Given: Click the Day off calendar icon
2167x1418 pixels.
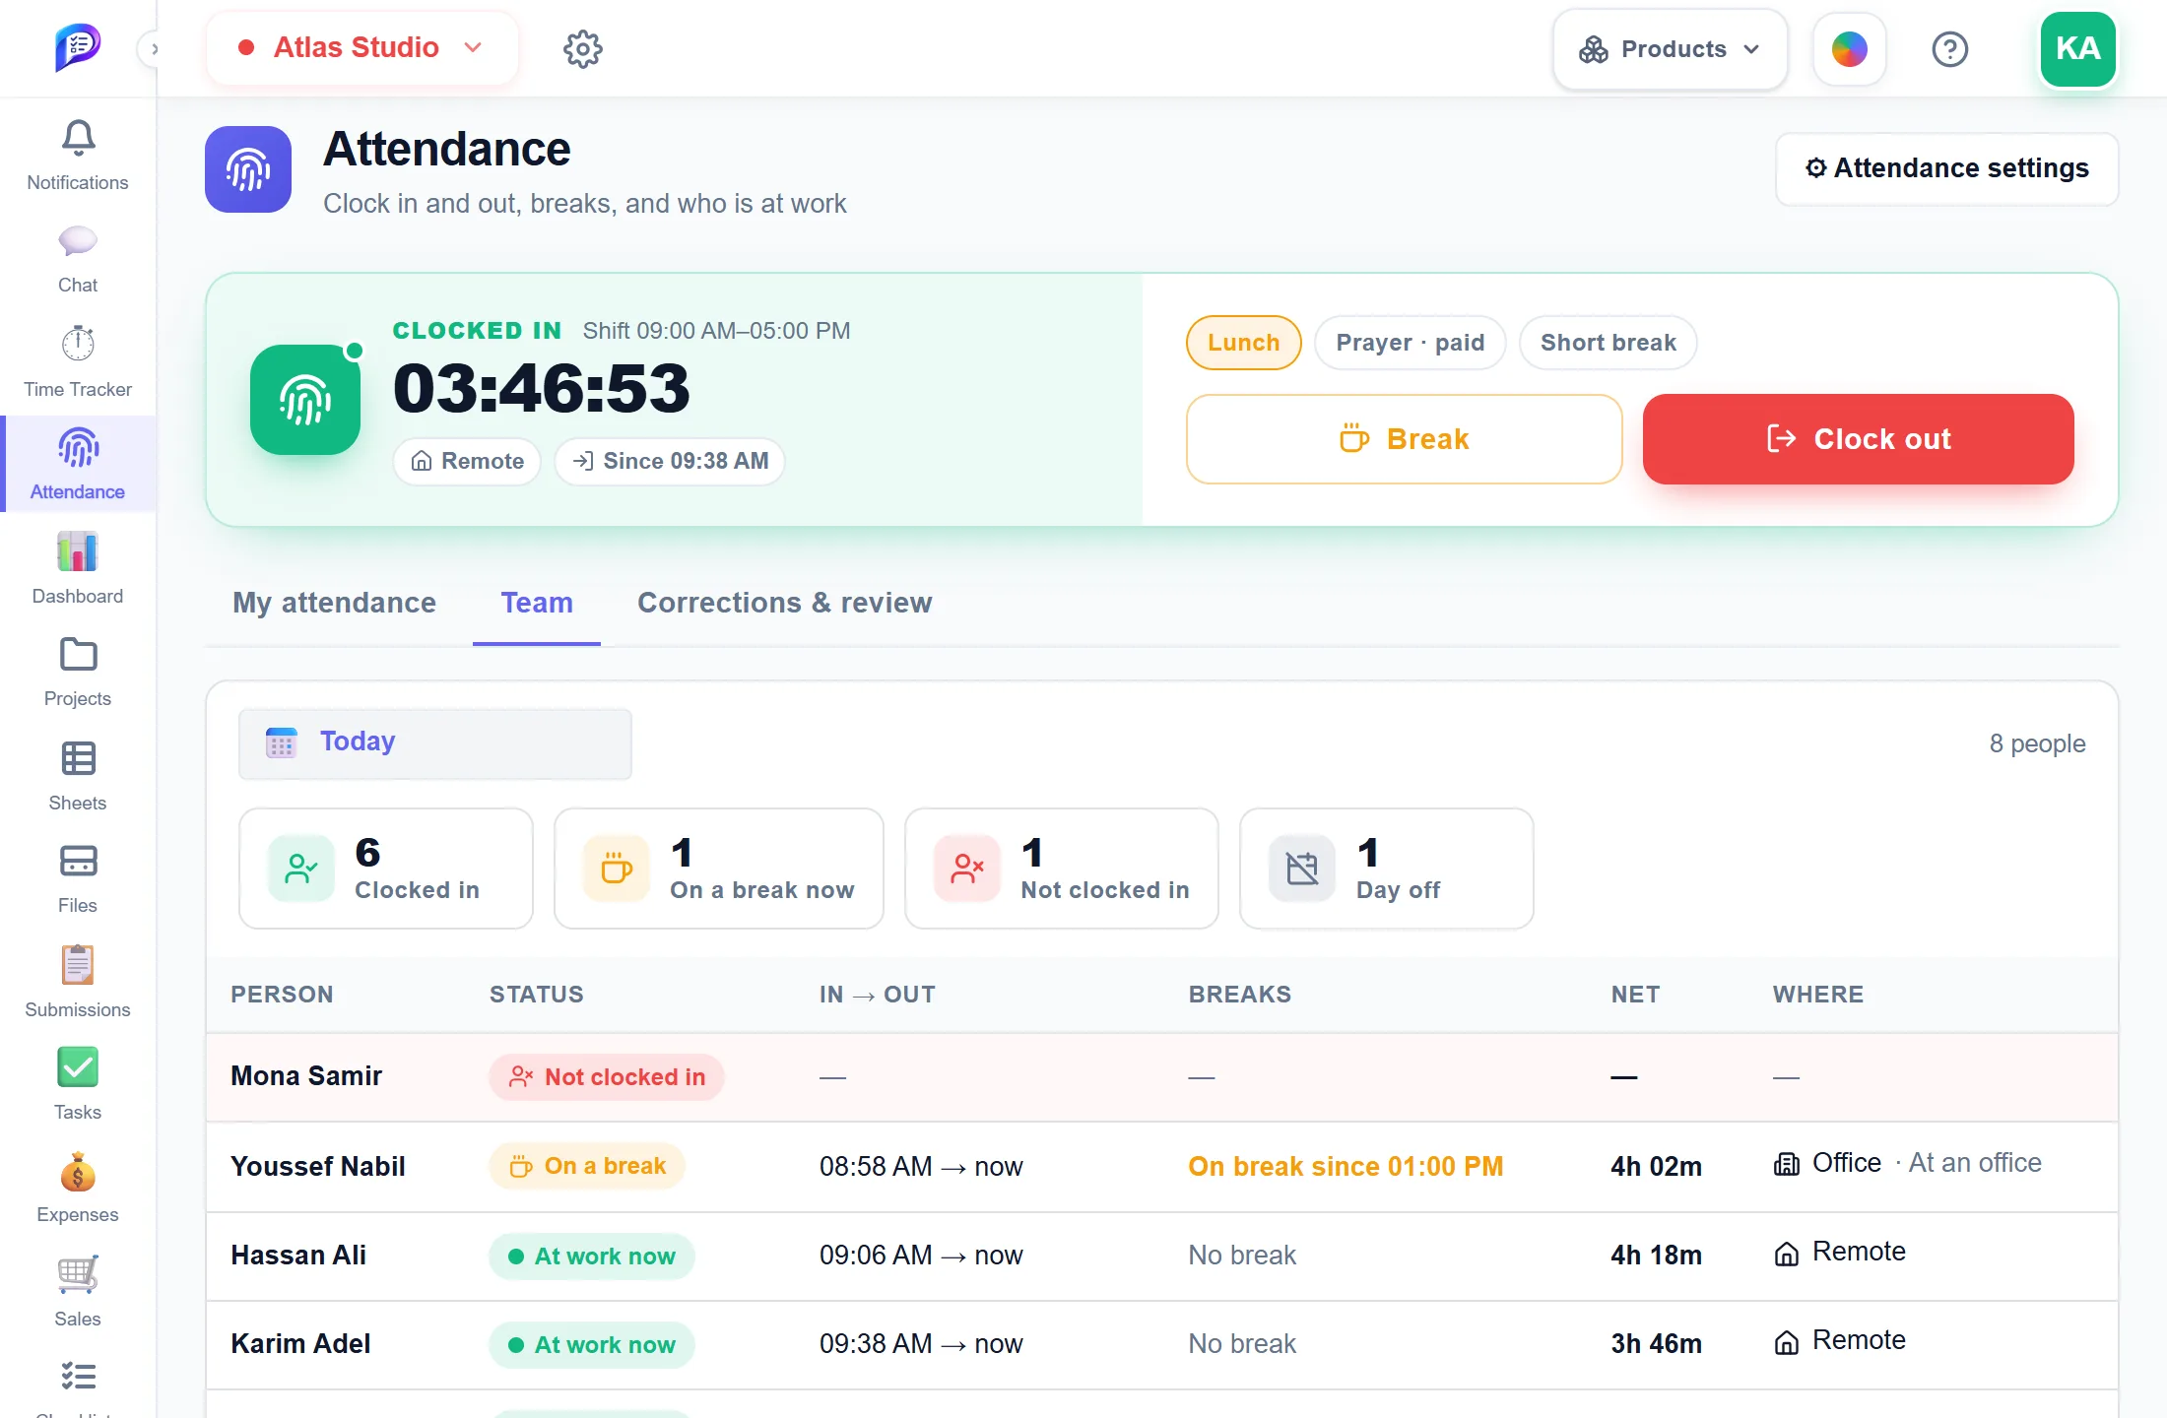Looking at the screenshot, I should pos(1302,869).
